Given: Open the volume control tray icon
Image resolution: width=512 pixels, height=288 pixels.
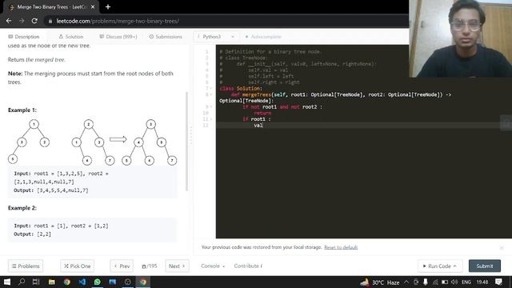Looking at the screenshot, I should (x=454, y=282).
